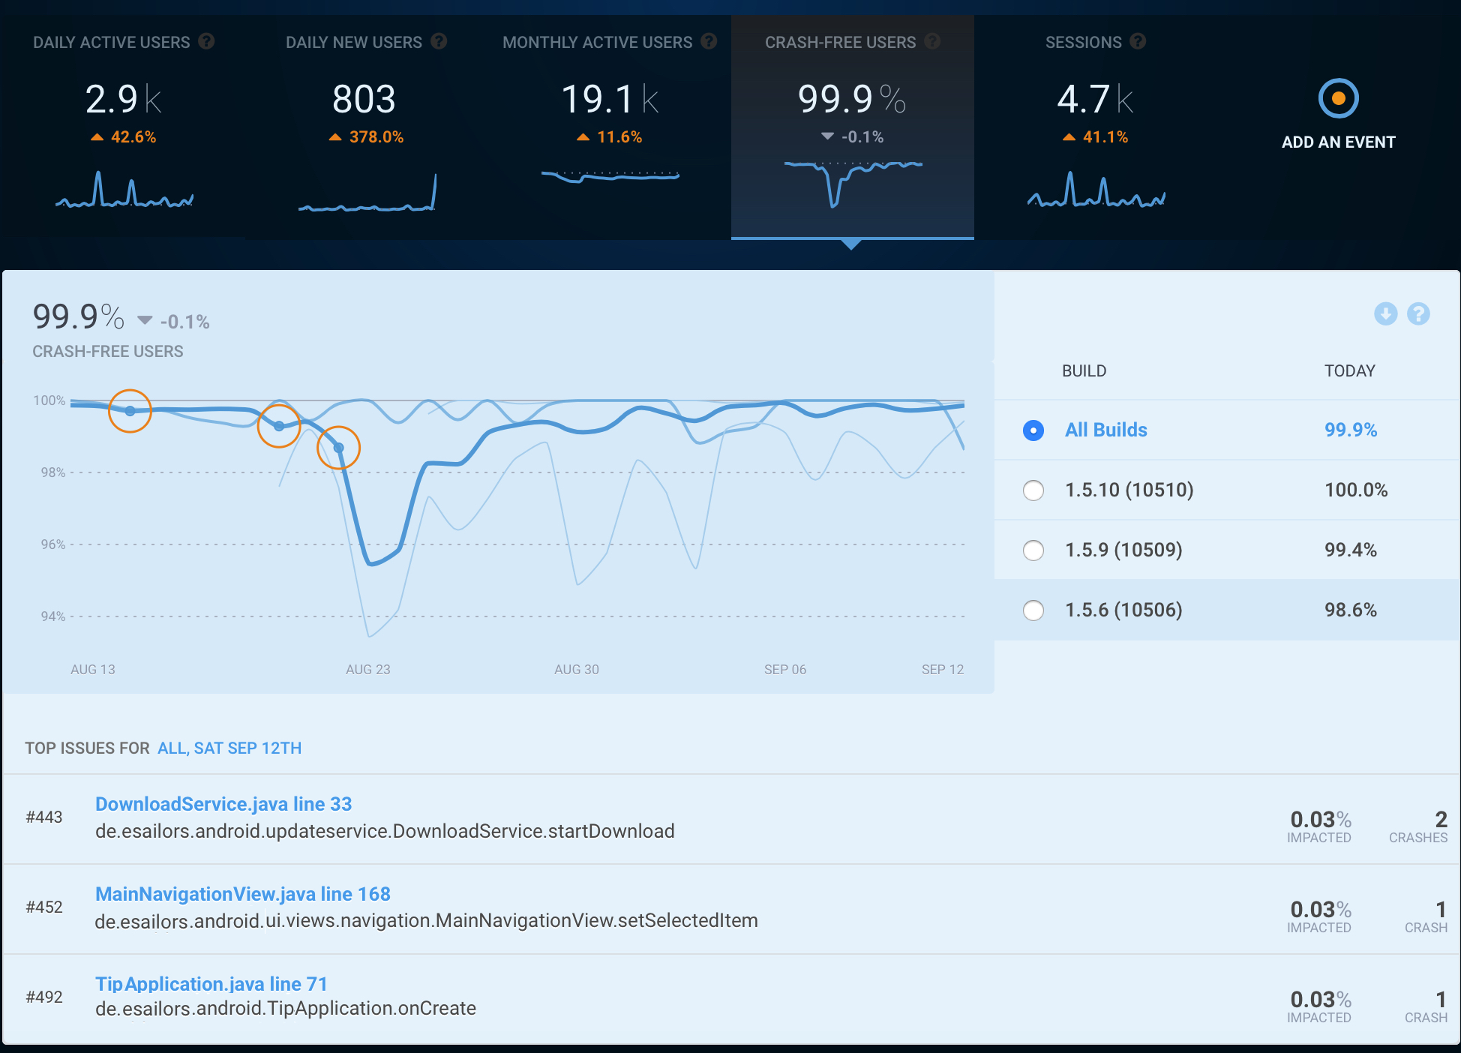
Task: Click question mark icon above builds table
Action: [x=1418, y=313]
